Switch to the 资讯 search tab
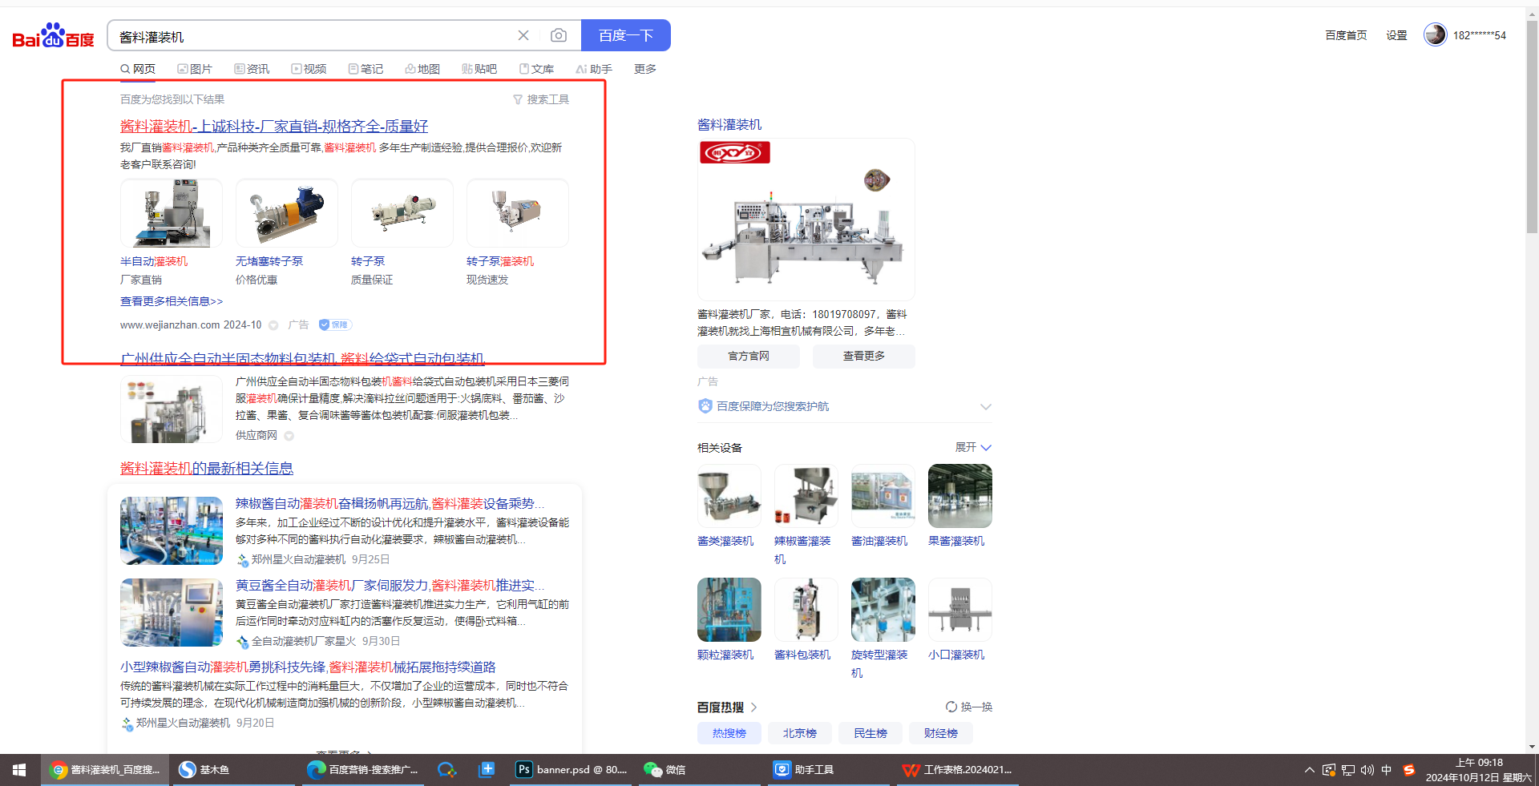Image resolution: width=1539 pixels, height=786 pixels. pyautogui.click(x=252, y=69)
